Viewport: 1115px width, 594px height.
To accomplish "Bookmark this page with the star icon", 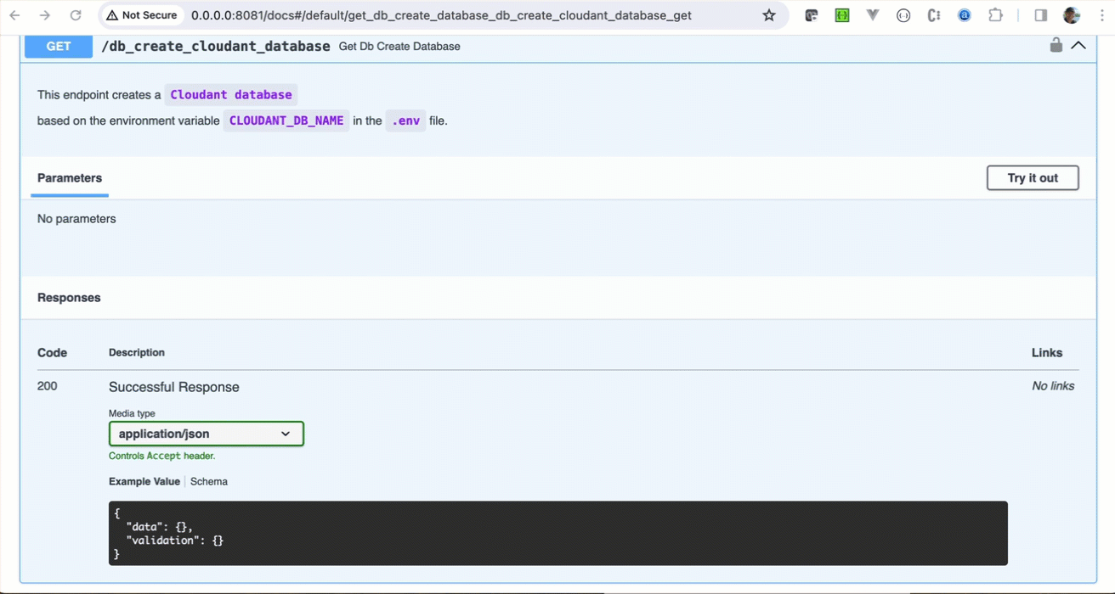I will [x=769, y=15].
